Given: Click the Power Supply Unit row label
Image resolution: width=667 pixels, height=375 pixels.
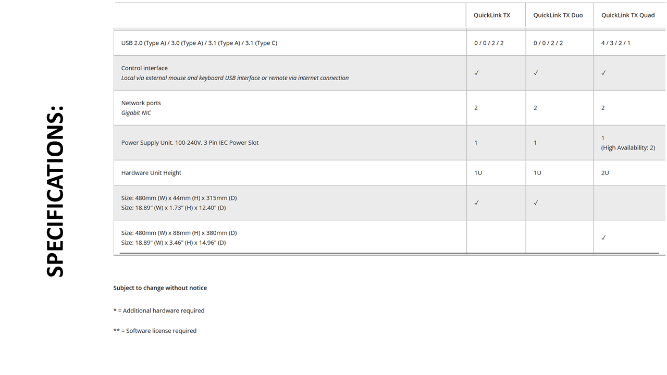Looking at the screenshot, I should coord(190,143).
